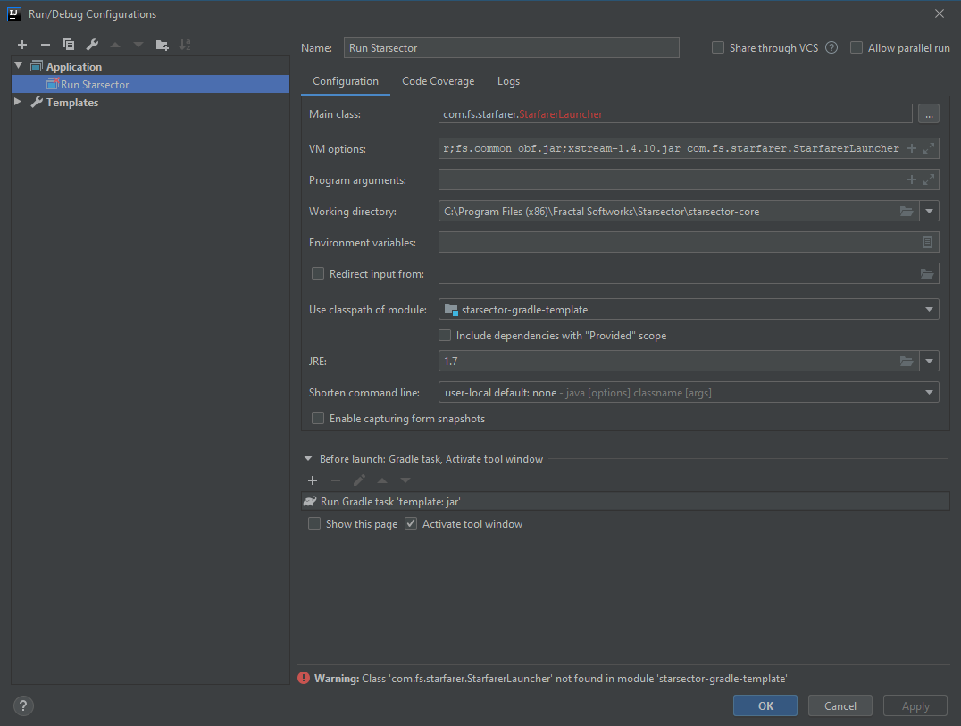Sort configurations alphabetically

pos(185,45)
